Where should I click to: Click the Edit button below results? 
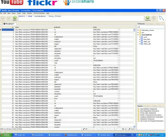pyautogui.click(x=85, y=129)
